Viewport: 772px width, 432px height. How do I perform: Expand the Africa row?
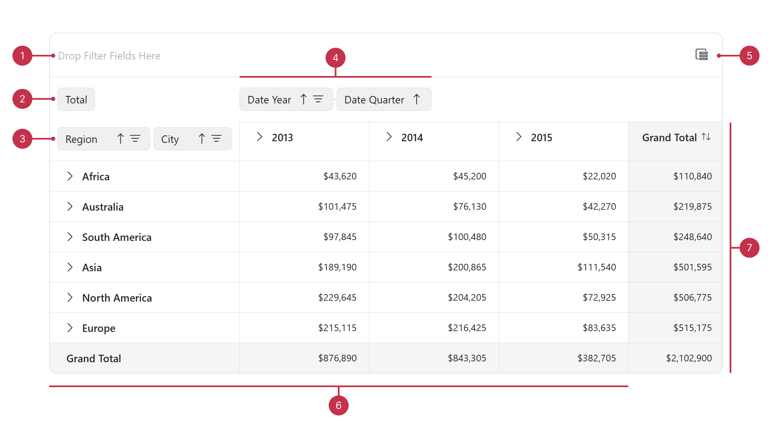pos(70,177)
